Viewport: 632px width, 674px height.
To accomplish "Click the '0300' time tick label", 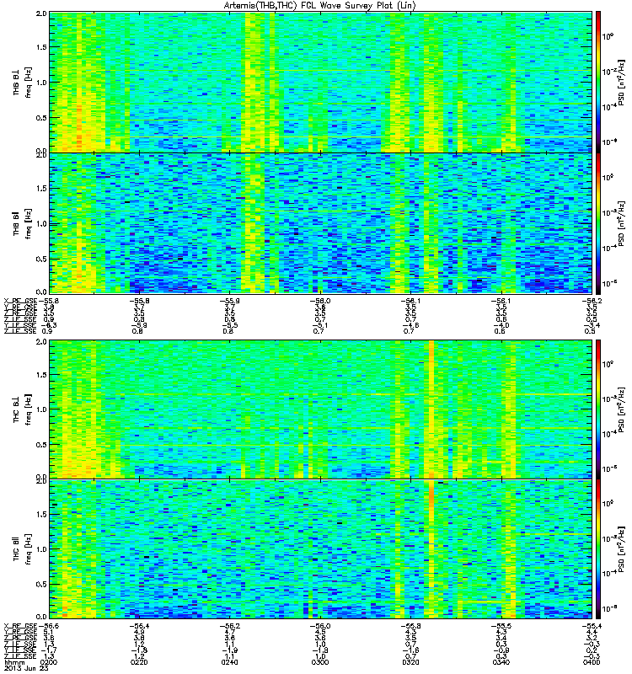I will point(319,662).
